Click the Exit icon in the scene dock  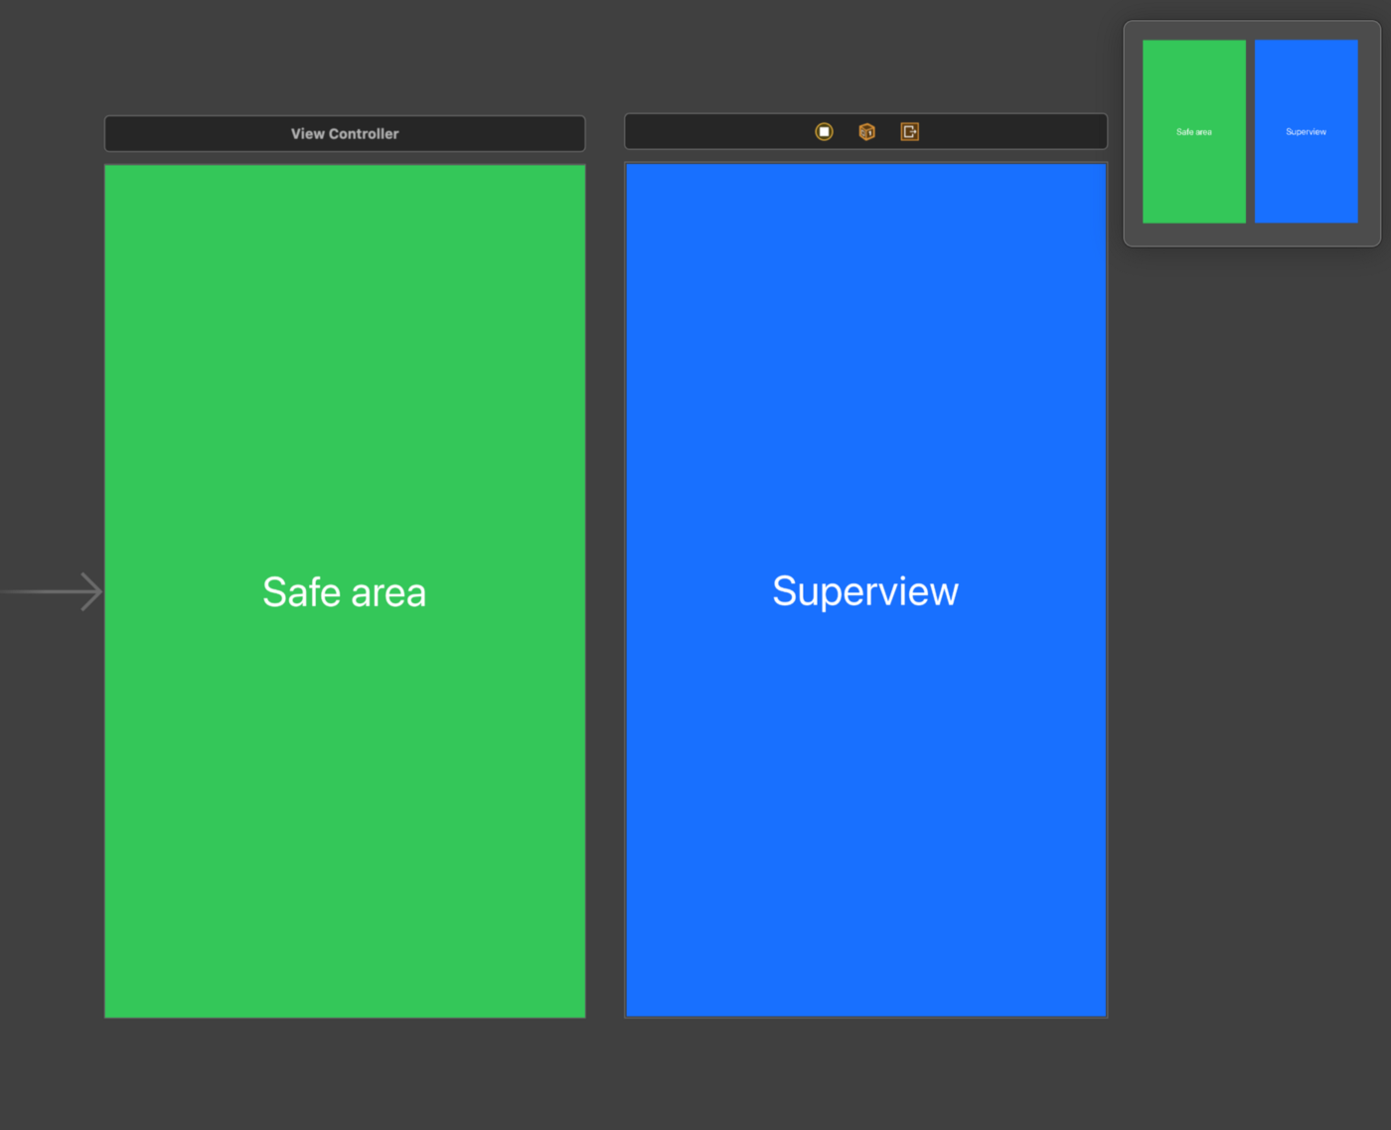(x=909, y=132)
